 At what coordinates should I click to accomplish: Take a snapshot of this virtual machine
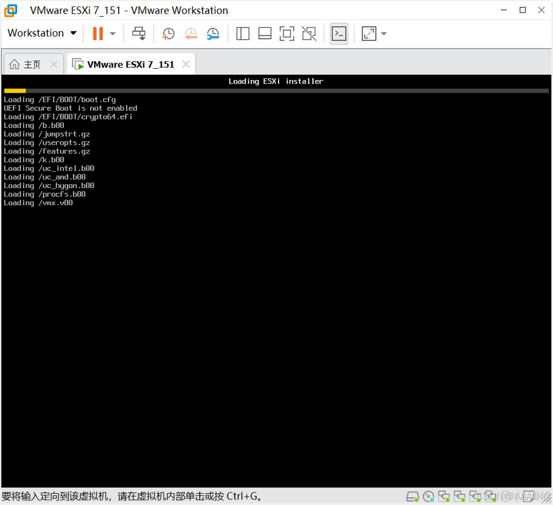(168, 34)
